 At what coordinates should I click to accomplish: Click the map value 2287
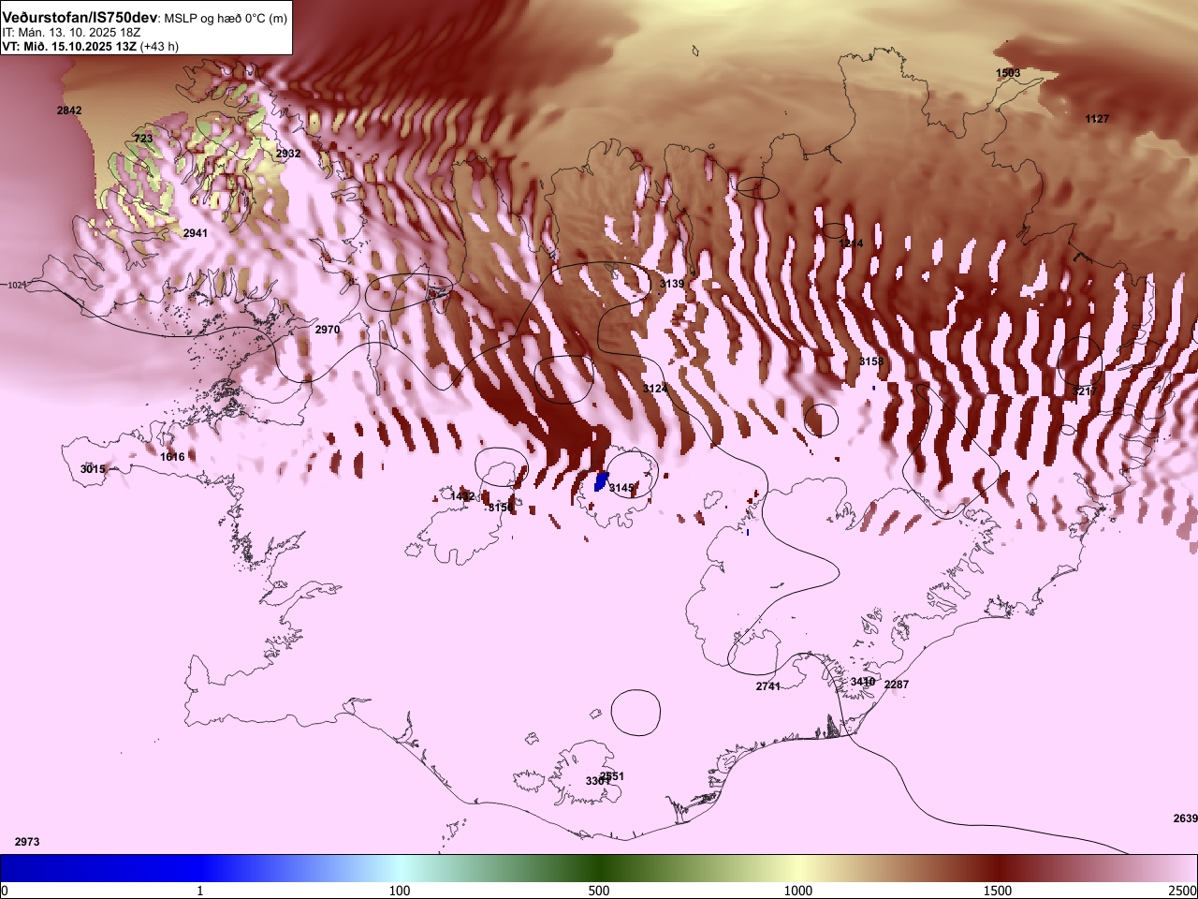[x=897, y=685]
